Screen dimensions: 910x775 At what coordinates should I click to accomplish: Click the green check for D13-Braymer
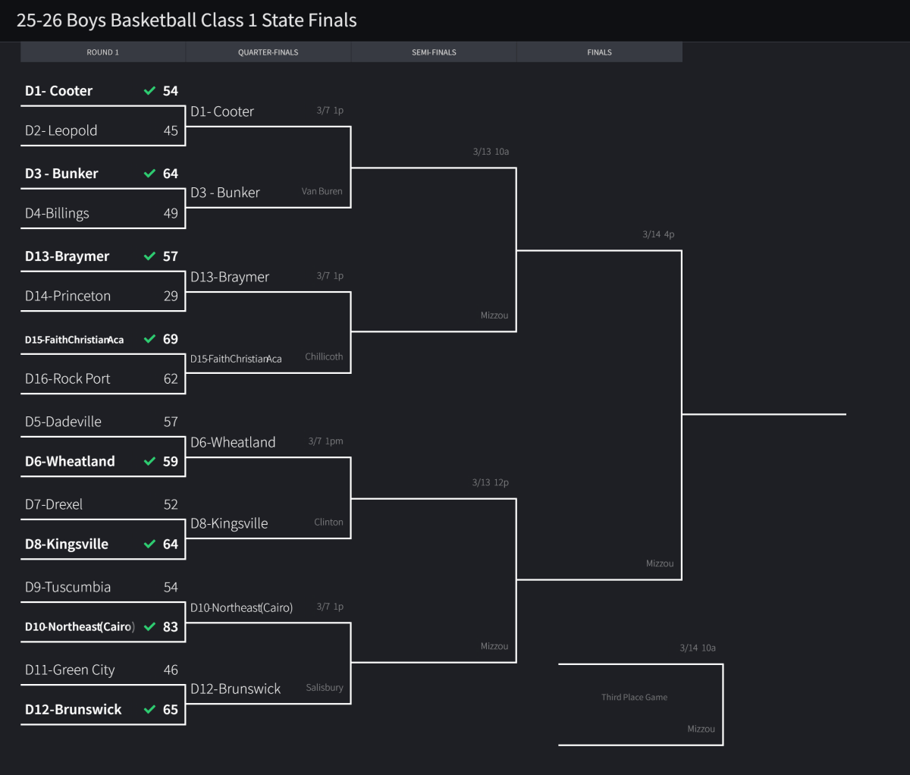[x=149, y=256]
